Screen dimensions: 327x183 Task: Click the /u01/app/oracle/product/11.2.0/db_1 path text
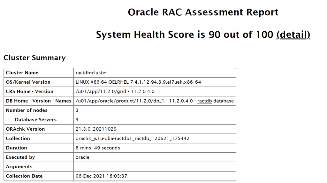point(120,101)
